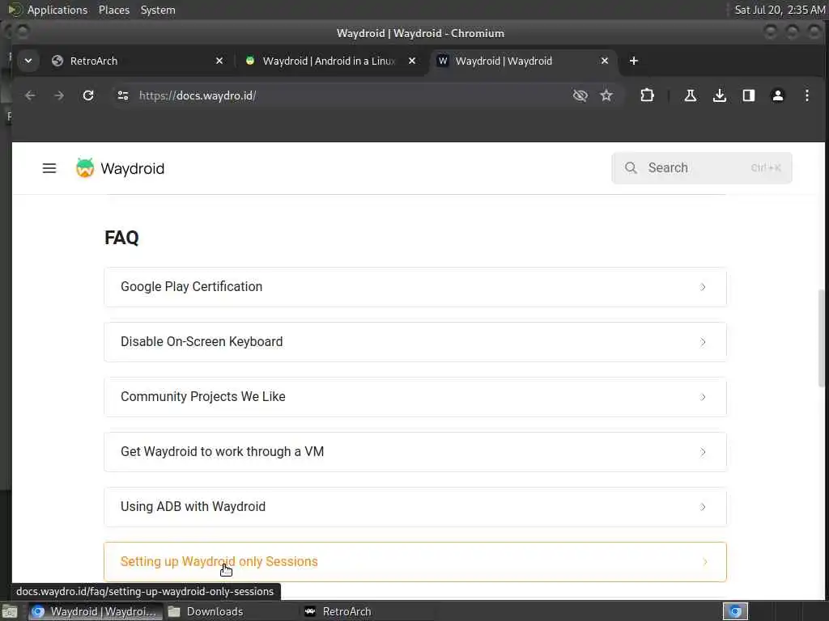Close the Waydroid | Waydroid tab

605,61
